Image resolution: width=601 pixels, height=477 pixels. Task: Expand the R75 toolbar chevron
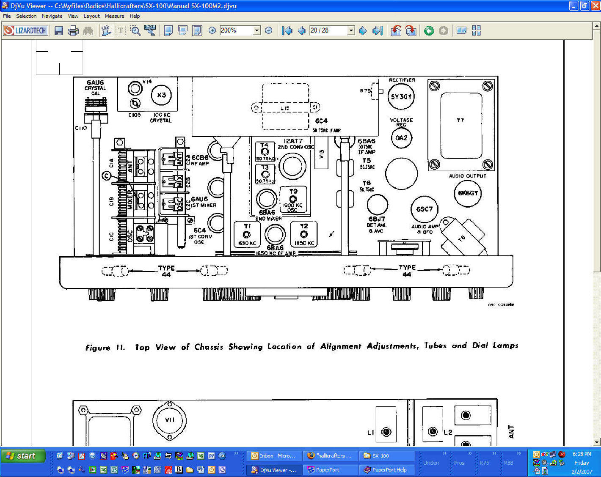click(494, 453)
